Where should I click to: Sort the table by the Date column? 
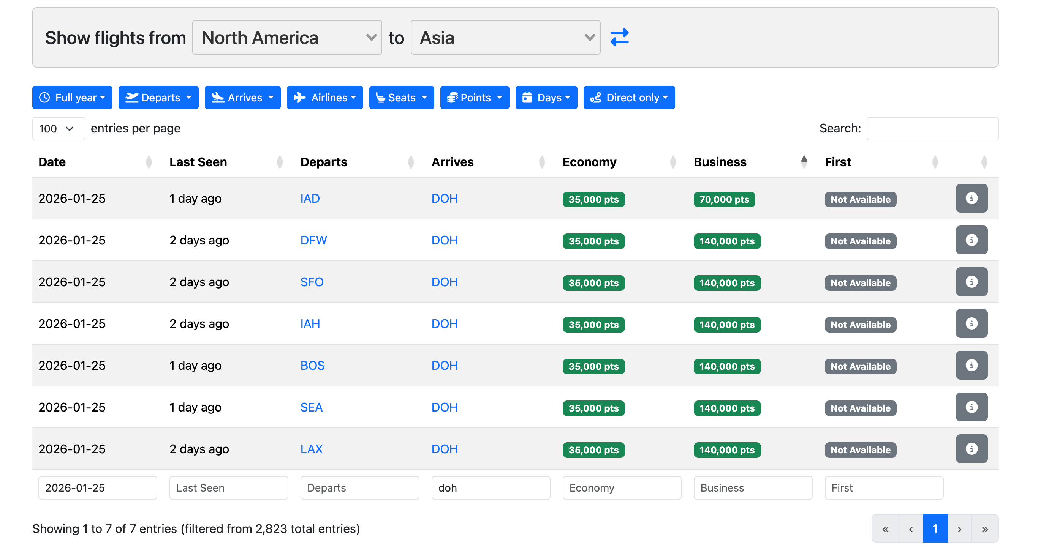[52, 162]
